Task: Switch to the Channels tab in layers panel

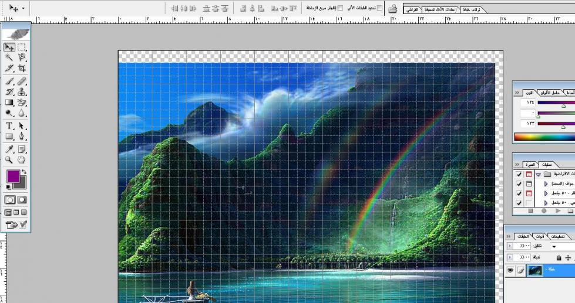Action: pos(541,236)
